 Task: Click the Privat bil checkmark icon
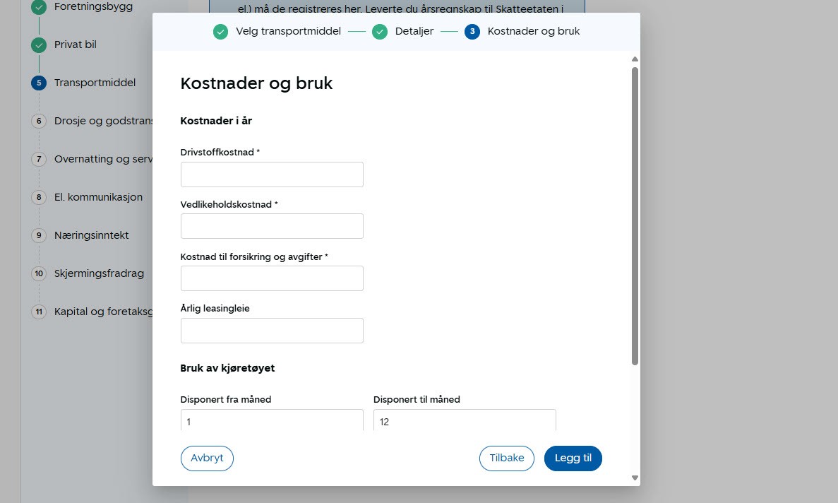pos(39,45)
